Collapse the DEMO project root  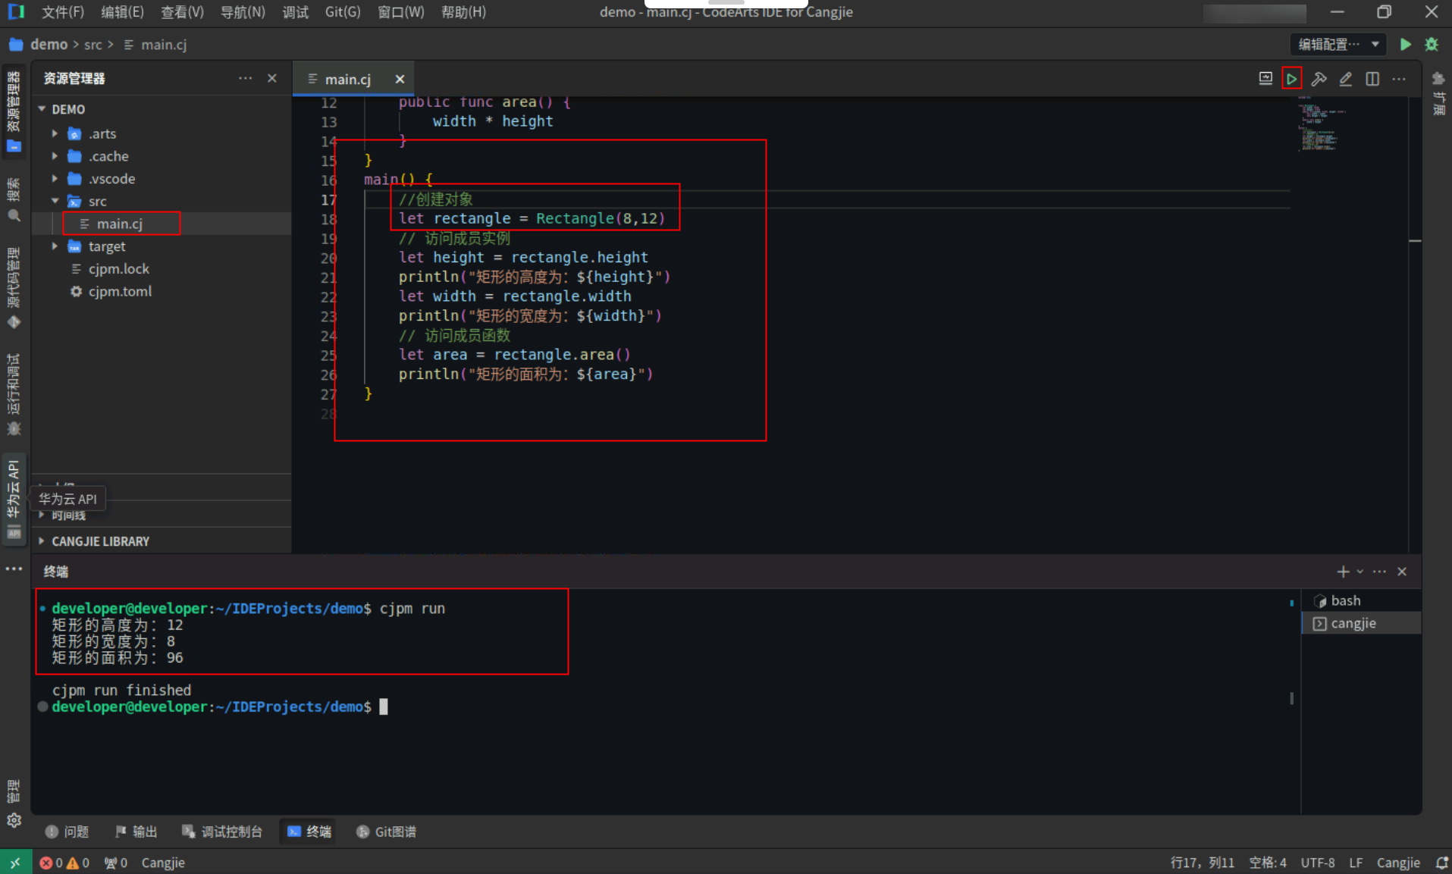42,109
